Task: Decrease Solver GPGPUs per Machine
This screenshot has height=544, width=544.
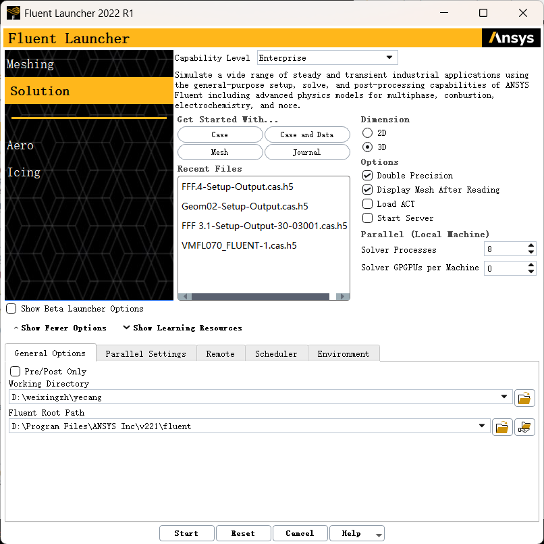Action: pyautogui.click(x=531, y=272)
